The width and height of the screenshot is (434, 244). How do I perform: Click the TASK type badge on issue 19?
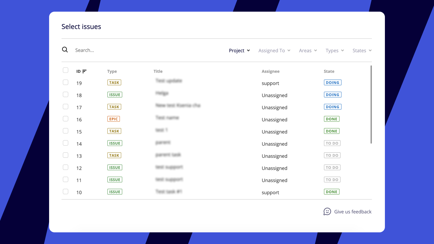coord(114,82)
